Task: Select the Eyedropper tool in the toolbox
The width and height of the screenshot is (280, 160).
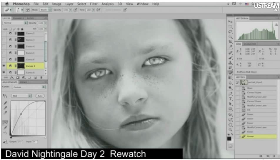Action: [230, 47]
